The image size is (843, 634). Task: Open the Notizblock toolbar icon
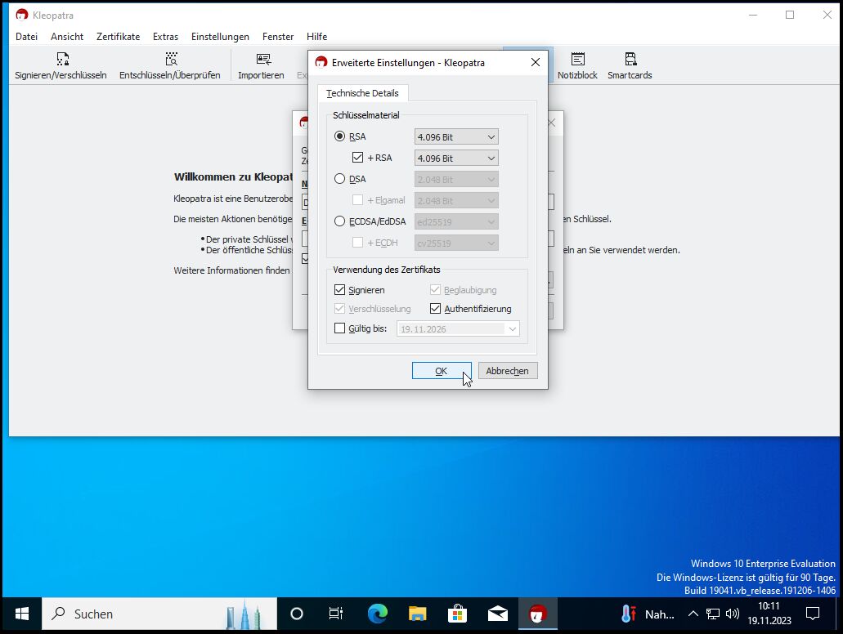pos(577,65)
